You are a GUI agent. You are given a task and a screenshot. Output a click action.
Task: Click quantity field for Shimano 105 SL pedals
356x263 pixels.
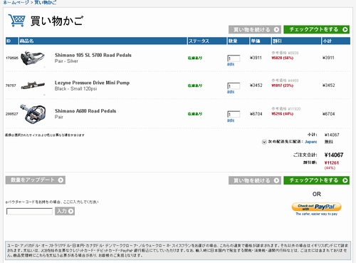tap(234, 58)
